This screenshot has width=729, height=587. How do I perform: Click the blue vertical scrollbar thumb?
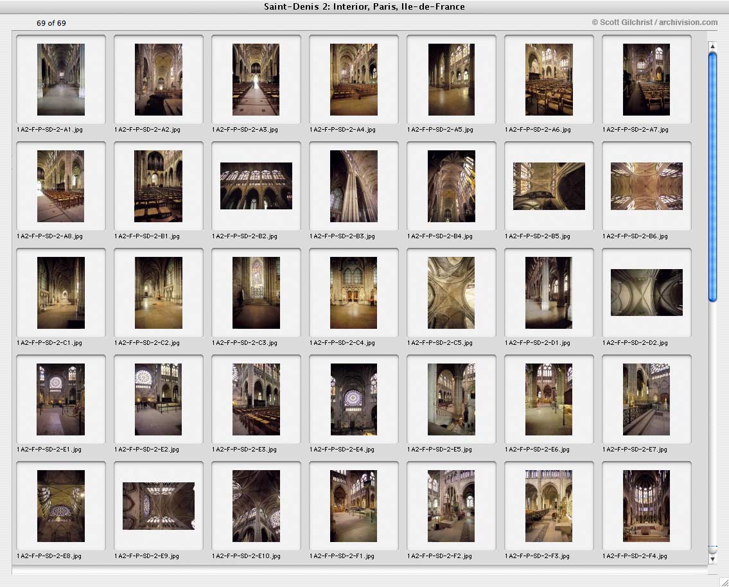coord(712,177)
